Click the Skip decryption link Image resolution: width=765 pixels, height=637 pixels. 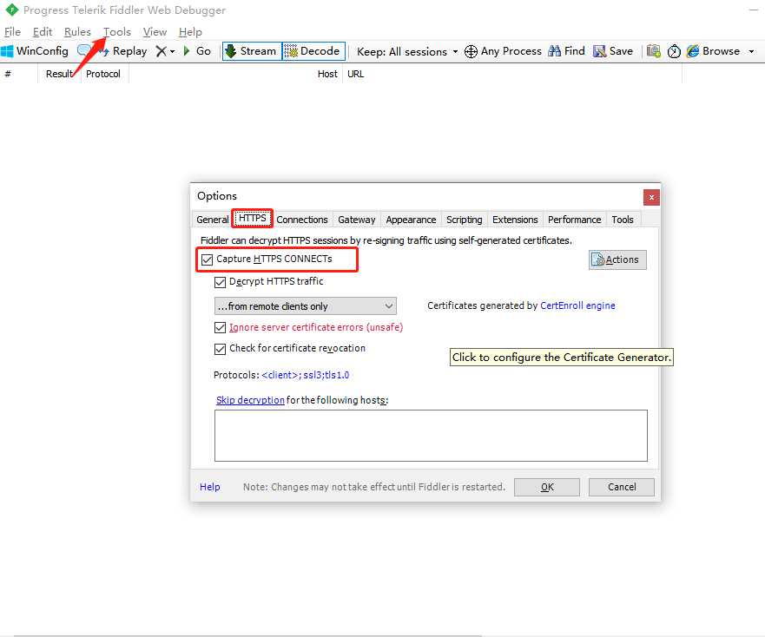250,400
